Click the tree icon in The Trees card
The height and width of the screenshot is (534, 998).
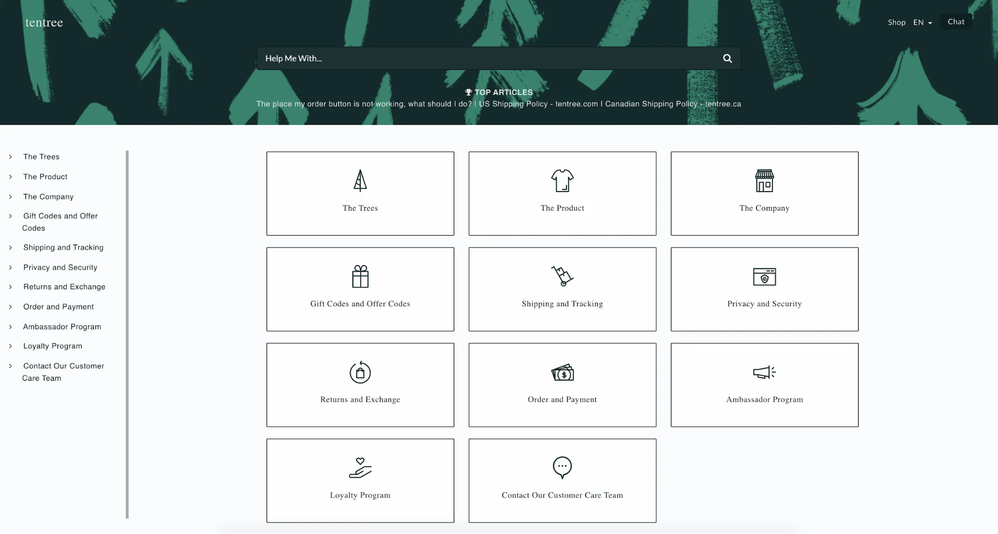click(360, 181)
